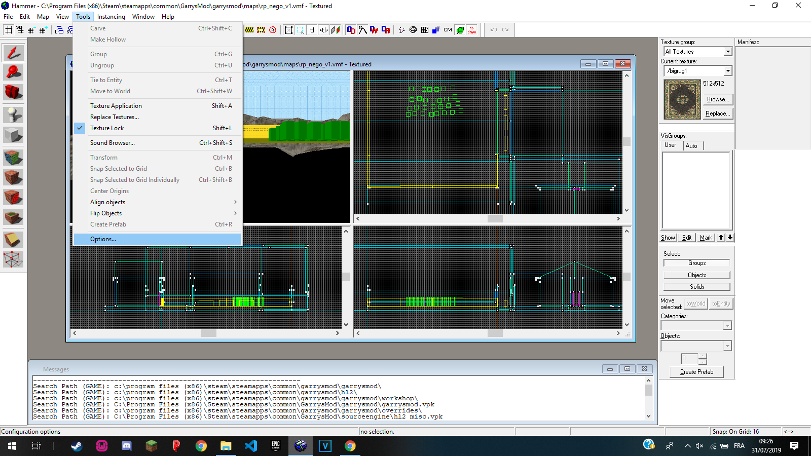The width and height of the screenshot is (811, 456).
Task: Click the CM collision models icon
Action: [x=448, y=30]
